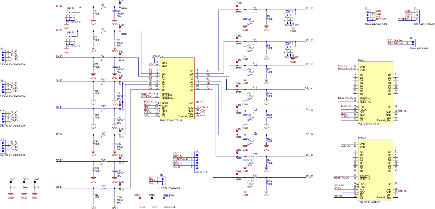Click the Daisy 1 designator text
This screenshot has height=209, width=435.
362,60
